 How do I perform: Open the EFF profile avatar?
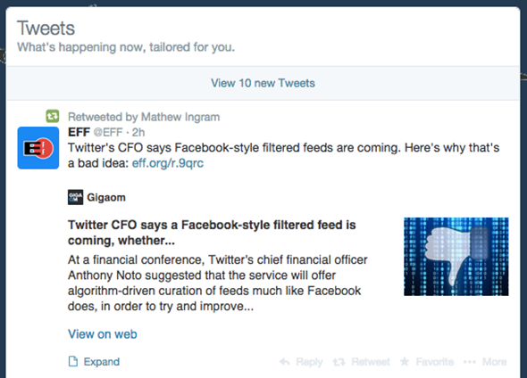(x=38, y=148)
